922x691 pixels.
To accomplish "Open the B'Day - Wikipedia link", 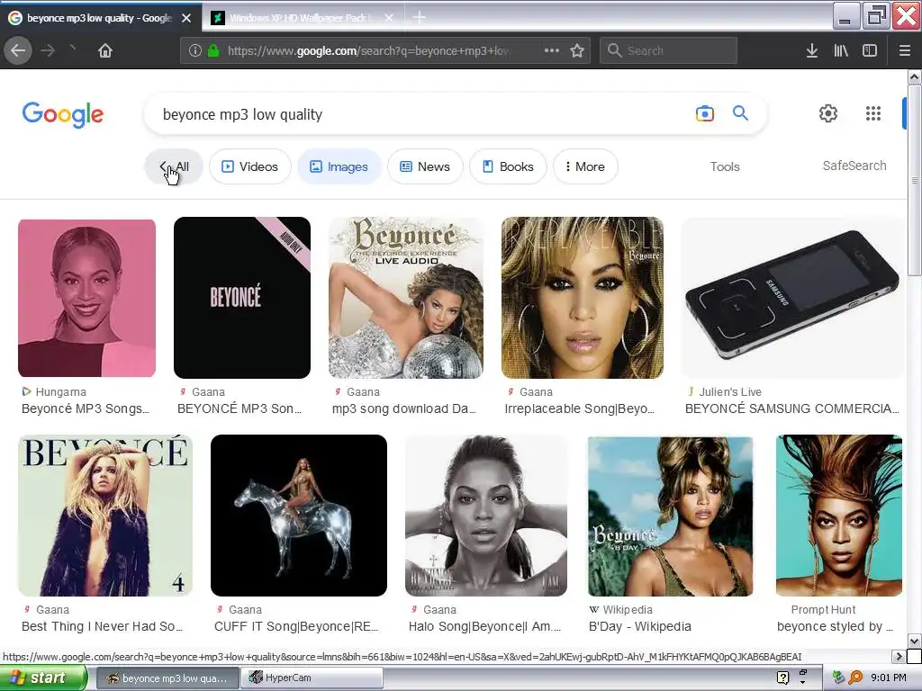I will (x=640, y=626).
